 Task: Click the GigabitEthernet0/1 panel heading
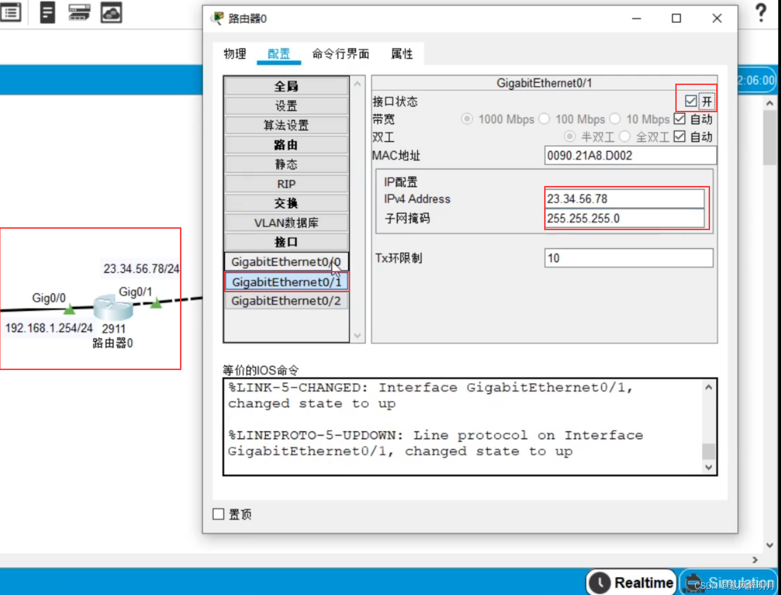coord(544,83)
